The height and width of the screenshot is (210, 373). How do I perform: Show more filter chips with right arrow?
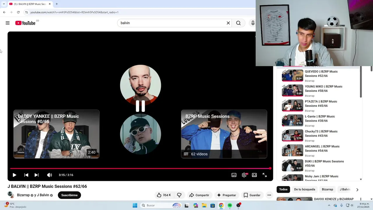click(357, 190)
